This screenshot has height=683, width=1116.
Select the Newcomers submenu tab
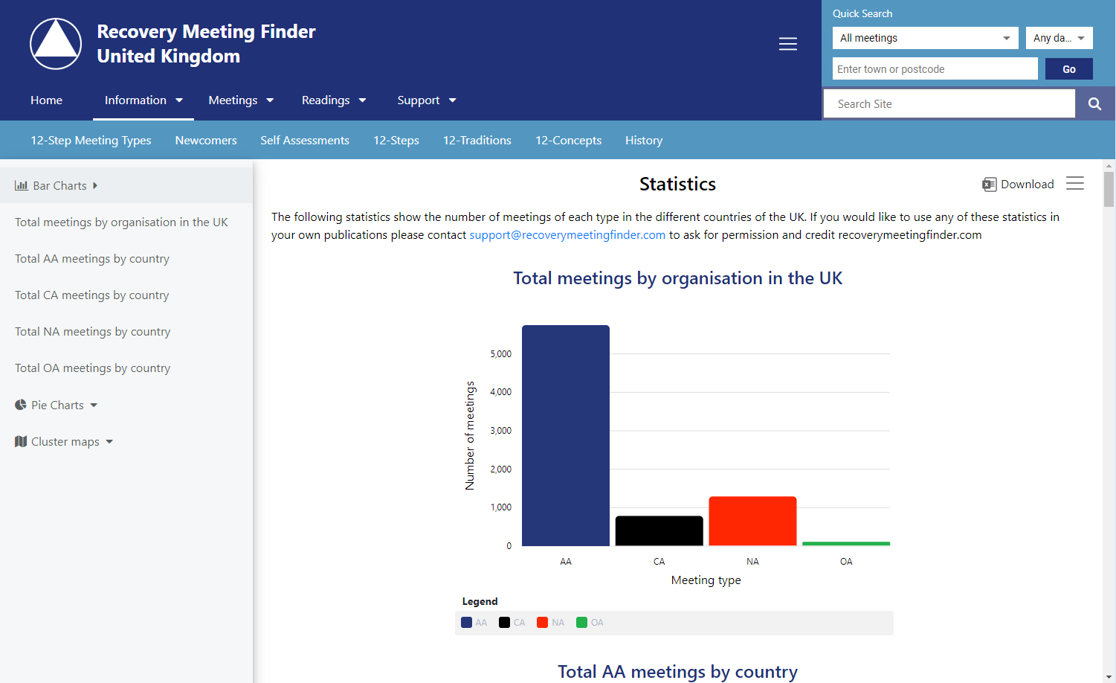(x=206, y=141)
